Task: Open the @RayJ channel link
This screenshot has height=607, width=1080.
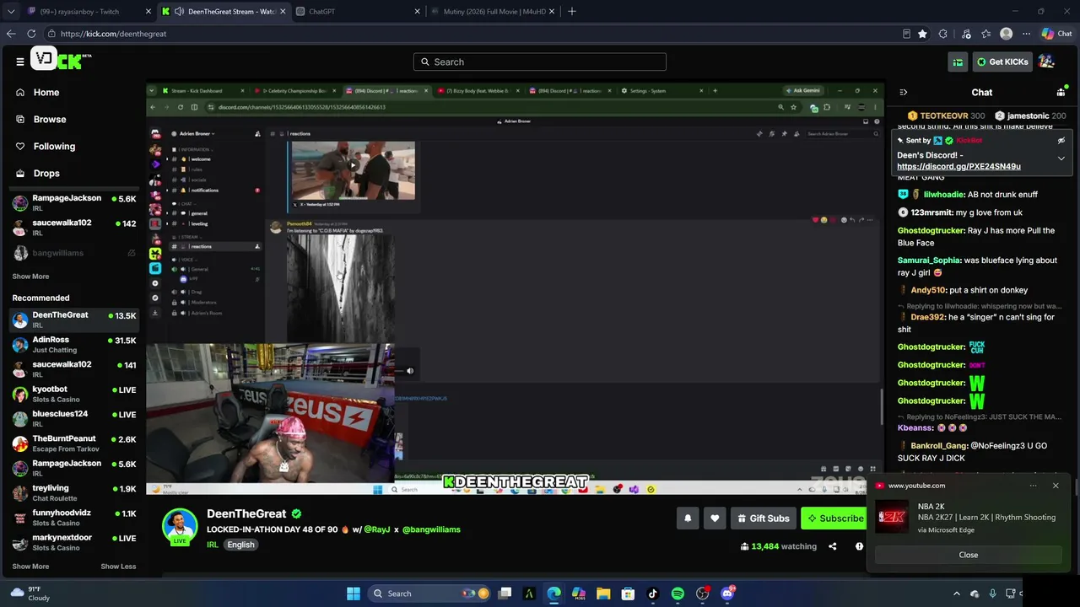Action: pyautogui.click(x=376, y=529)
